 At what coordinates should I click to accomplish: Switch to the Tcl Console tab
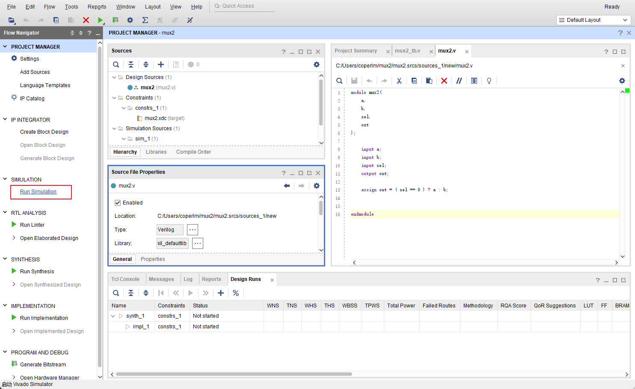click(125, 279)
